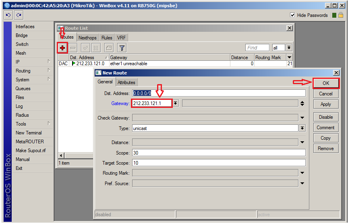Click the Disable X toolbar icon

point(96,48)
